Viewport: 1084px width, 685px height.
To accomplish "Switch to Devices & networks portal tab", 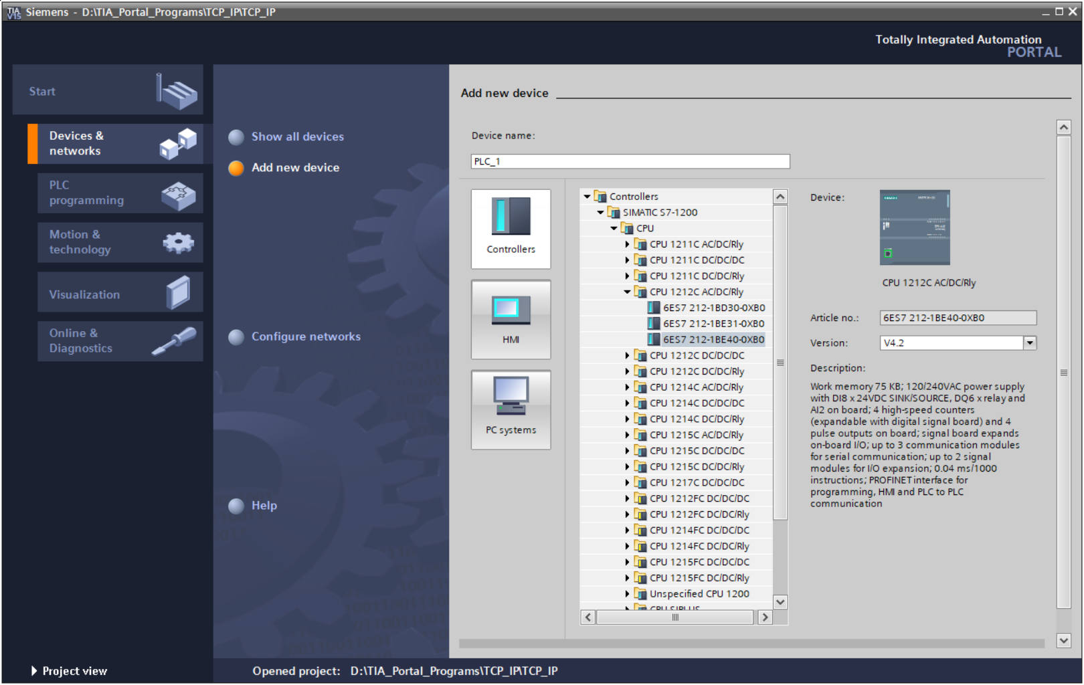I will tap(120, 144).
